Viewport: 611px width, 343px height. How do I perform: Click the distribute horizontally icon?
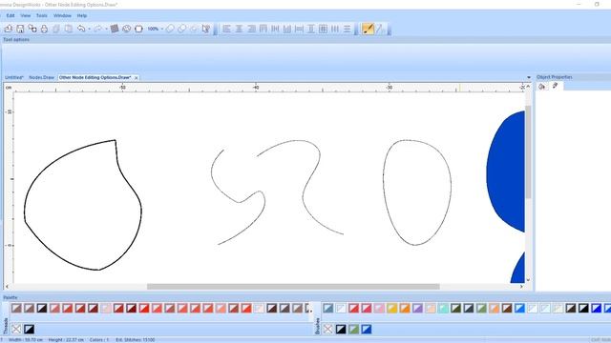(x=335, y=29)
